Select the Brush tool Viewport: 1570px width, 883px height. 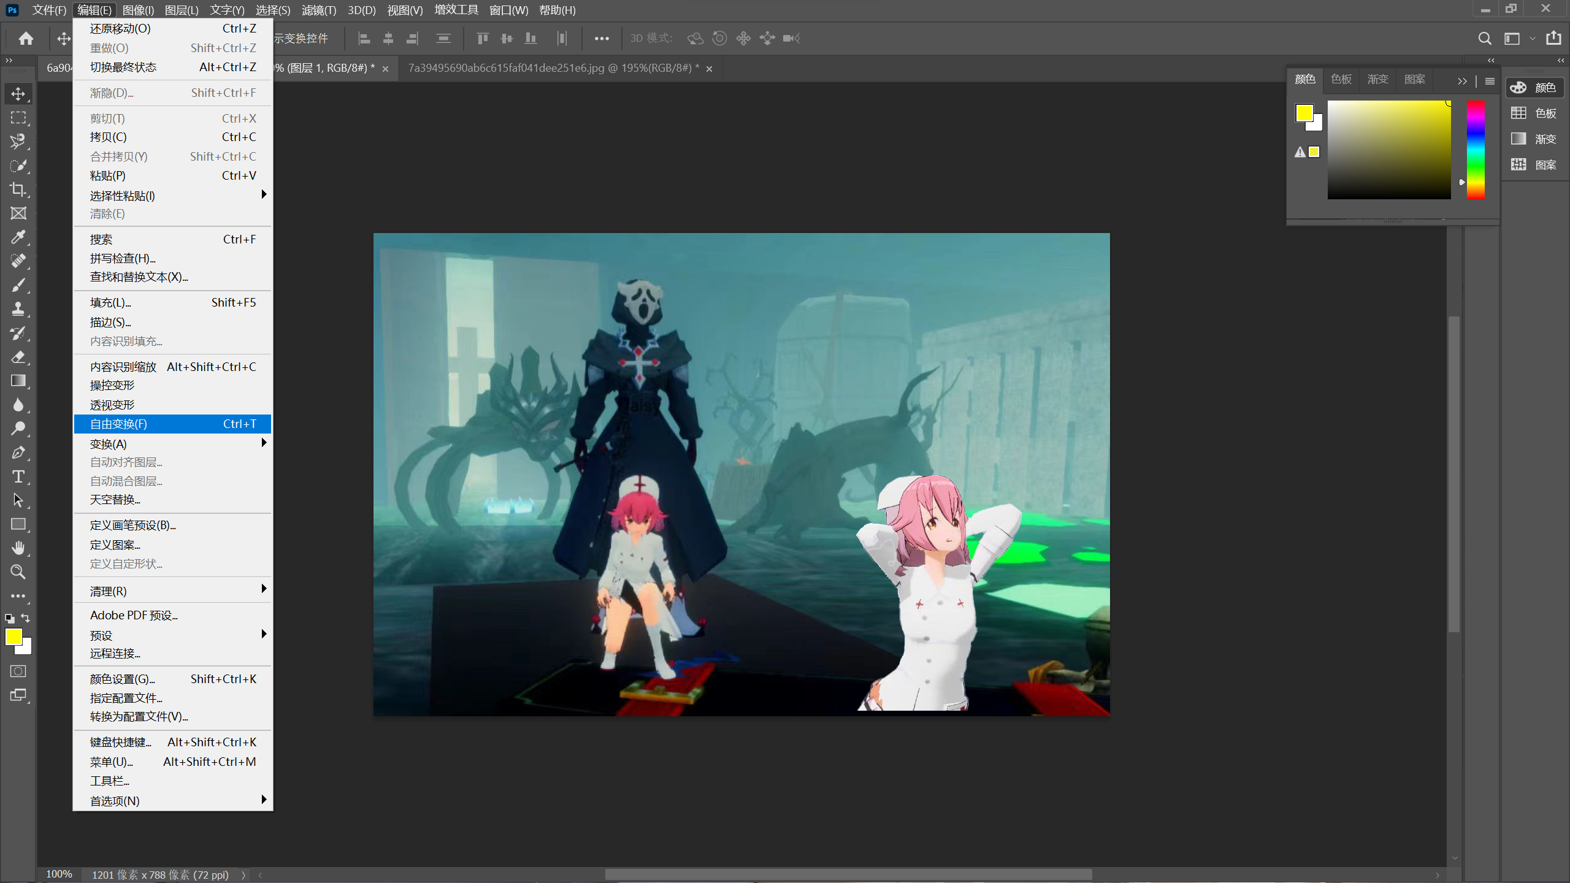click(x=18, y=285)
